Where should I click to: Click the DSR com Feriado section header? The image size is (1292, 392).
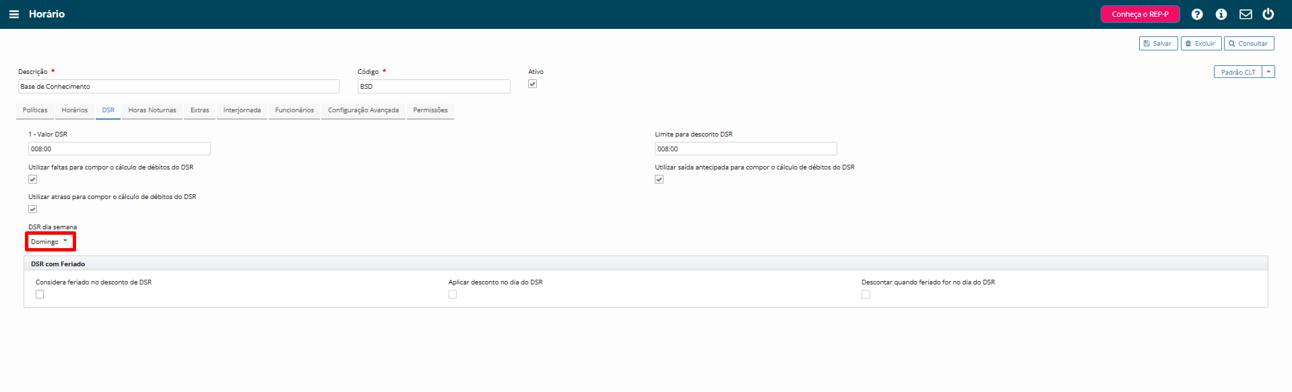[x=645, y=264]
